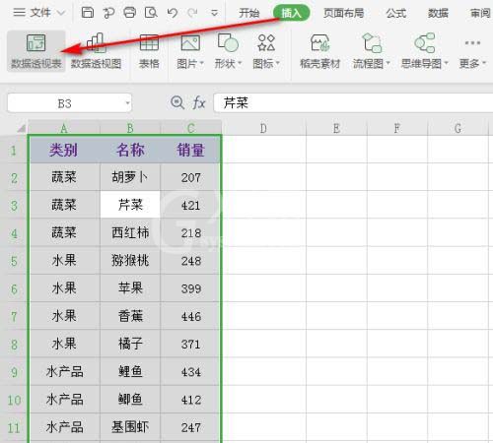
Task: Insert a 数据透视表 pivot table
Action: click(x=36, y=51)
